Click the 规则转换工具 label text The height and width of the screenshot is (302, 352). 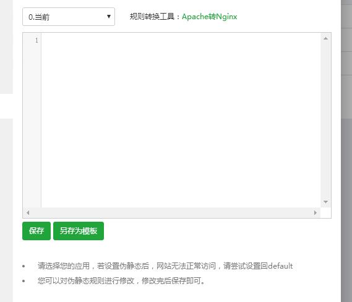[x=152, y=17]
